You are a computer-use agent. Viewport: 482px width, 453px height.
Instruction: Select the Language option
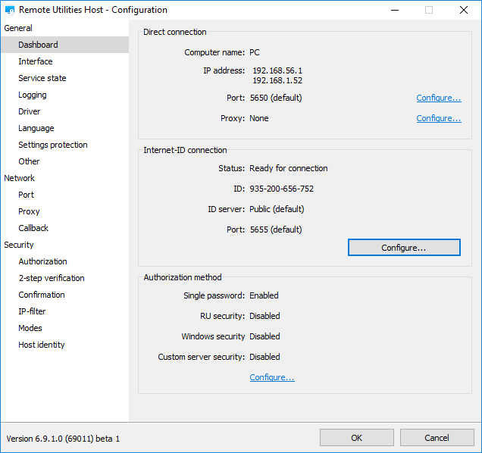[36, 128]
